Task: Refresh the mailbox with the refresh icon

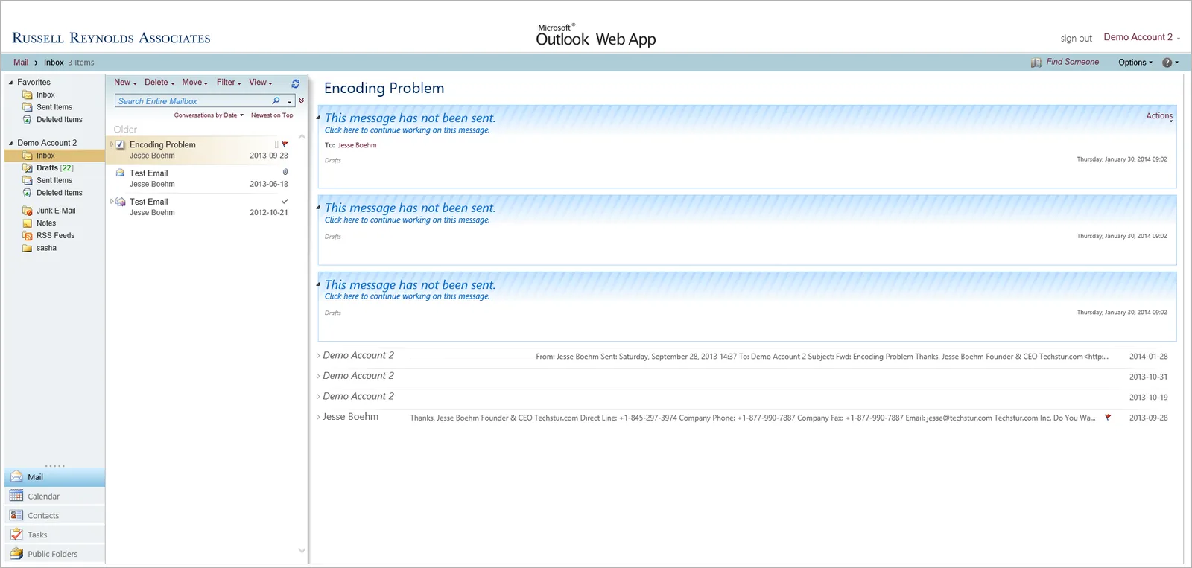Action: click(x=296, y=83)
